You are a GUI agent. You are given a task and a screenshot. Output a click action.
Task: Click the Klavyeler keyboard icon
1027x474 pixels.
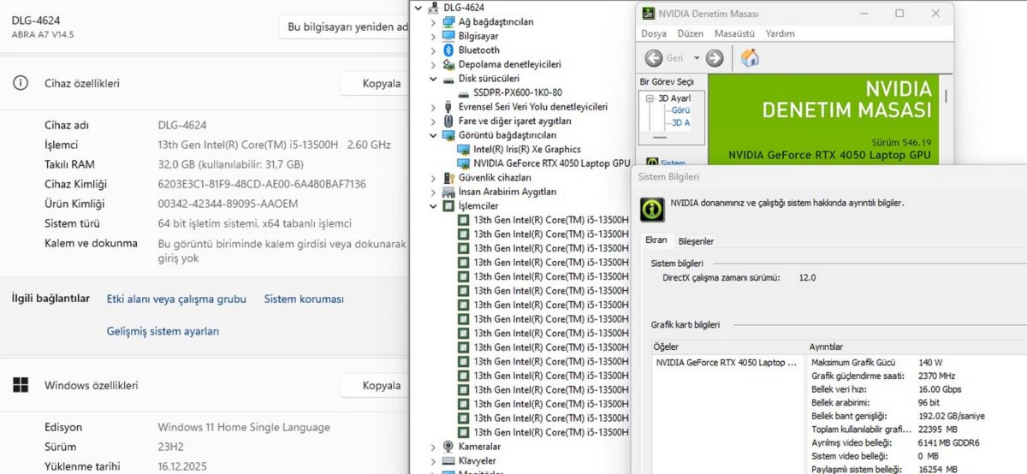[x=448, y=461]
